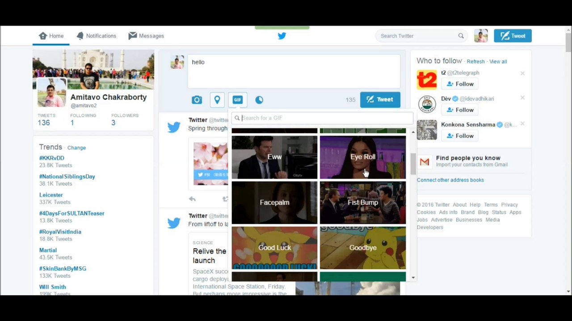The width and height of the screenshot is (572, 321).
Task: Select the Good Luck GIF category
Action: tap(274, 248)
